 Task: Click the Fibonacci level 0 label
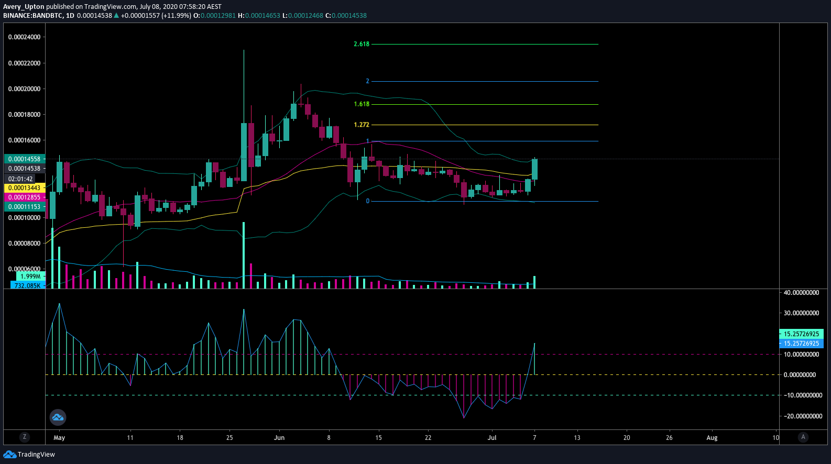coord(367,201)
